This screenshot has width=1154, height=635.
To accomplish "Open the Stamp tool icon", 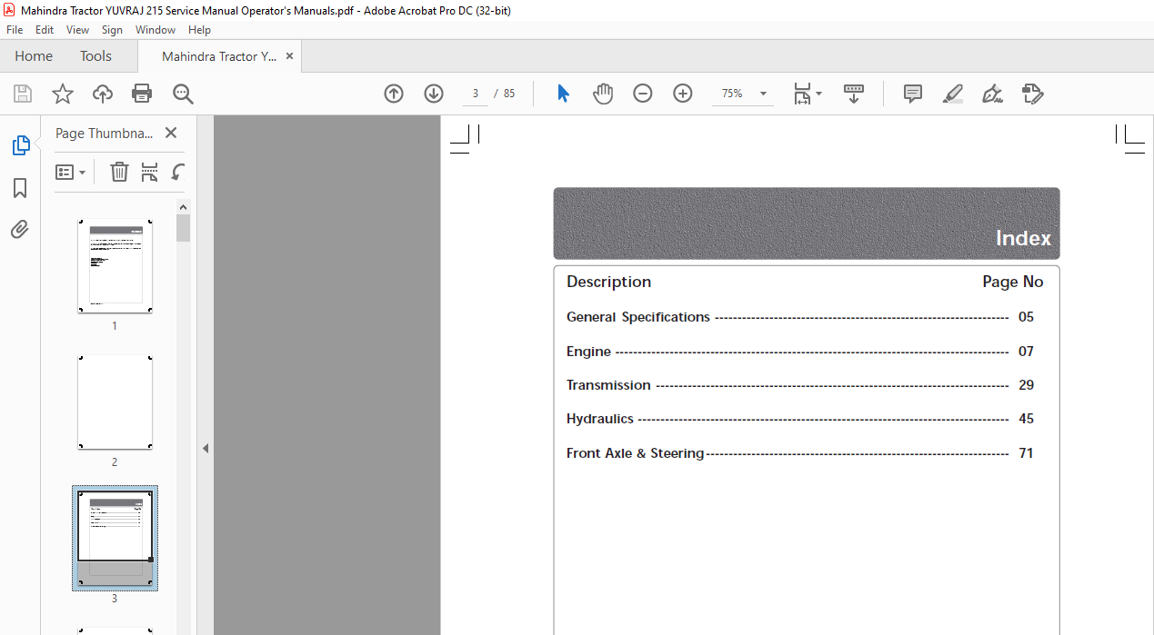I will point(1033,94).
